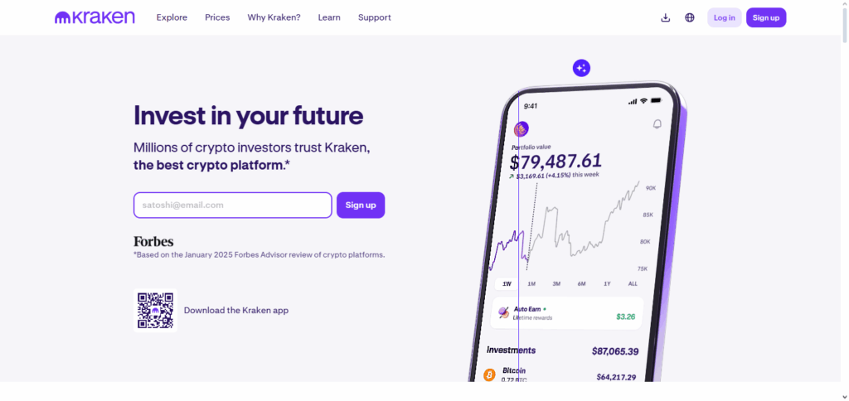Click the Kraken app QR code
Image resolution: width=849 pixels, height=401 pixels.
[x=155, y=310]
